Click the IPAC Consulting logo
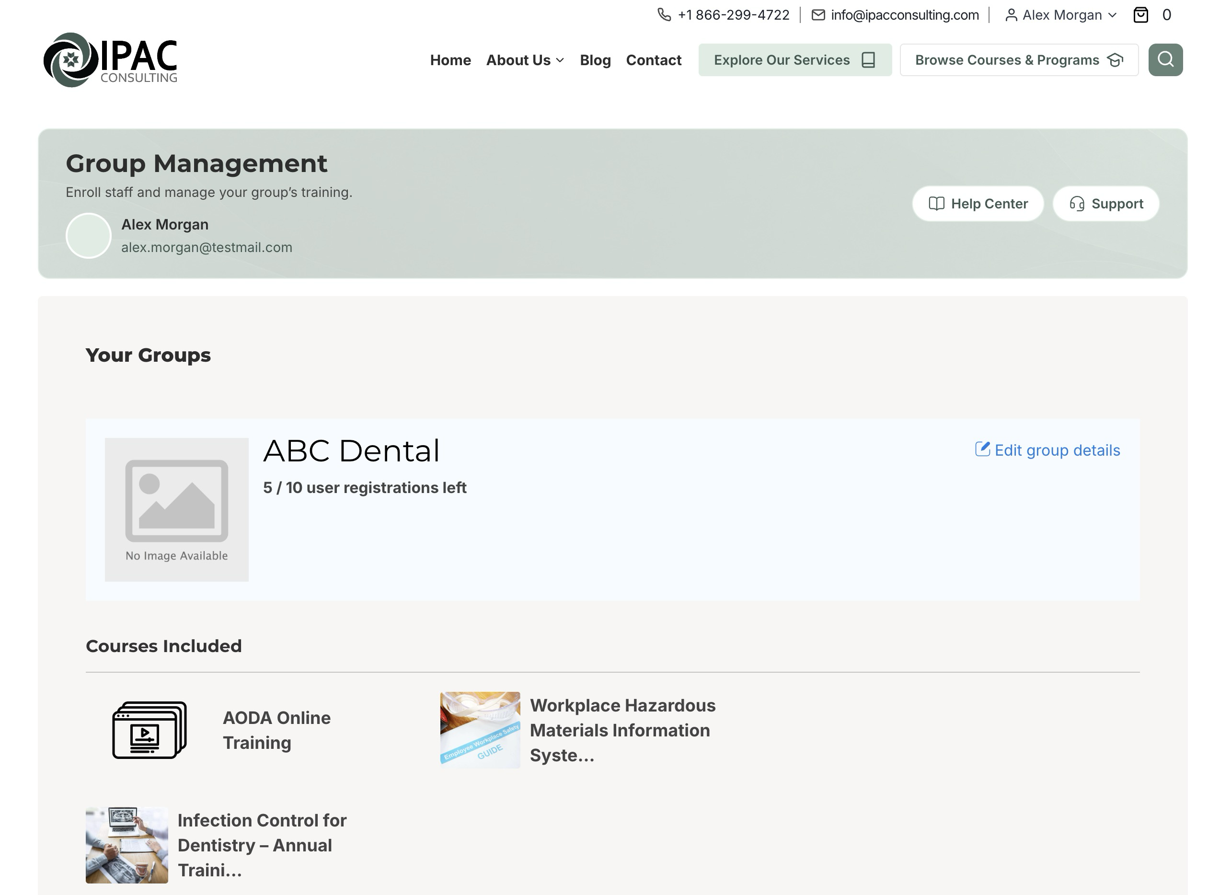The width and height of the screenshot is (1220, 895). click(x=110, y=59)
